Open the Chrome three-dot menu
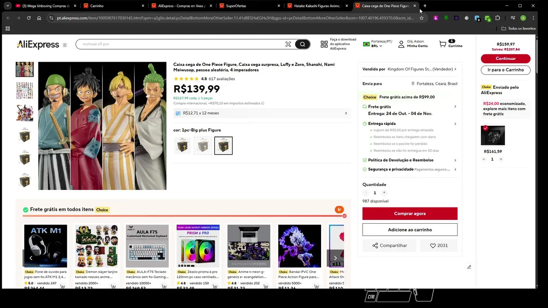Viewport: 548px width, 308px height. coord(533,18)
